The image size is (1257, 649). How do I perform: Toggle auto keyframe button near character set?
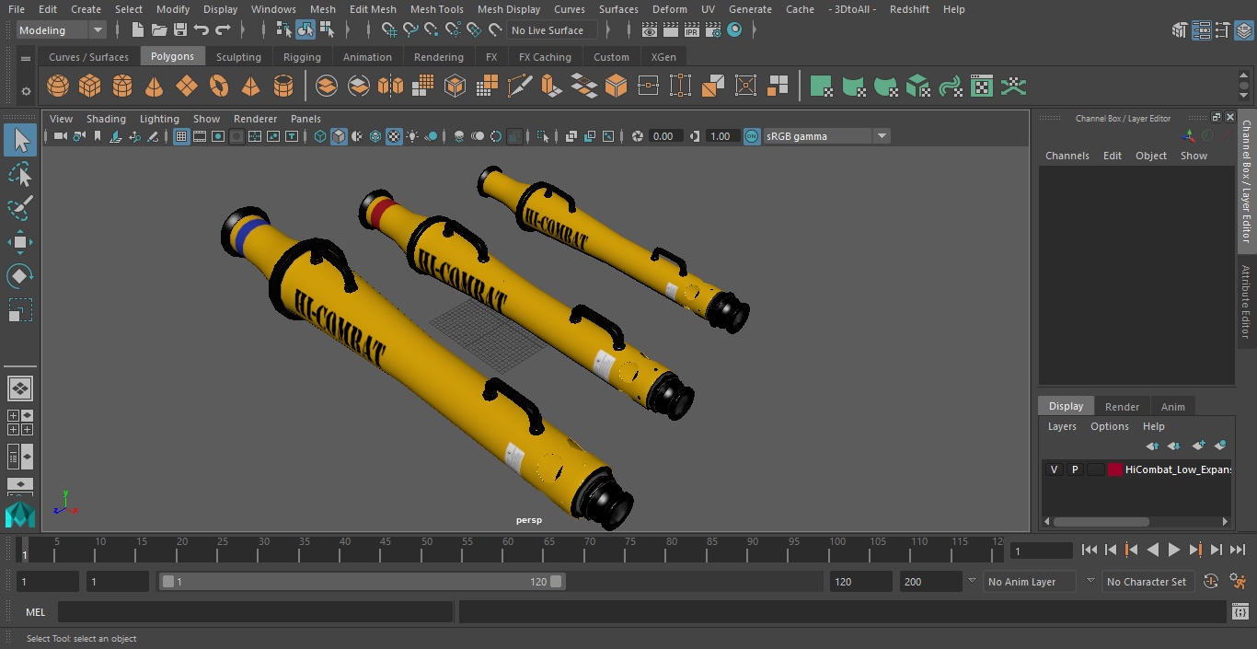click(1211, 582)
